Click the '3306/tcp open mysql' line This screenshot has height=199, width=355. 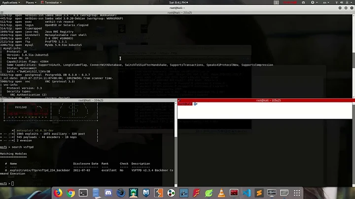41,45
